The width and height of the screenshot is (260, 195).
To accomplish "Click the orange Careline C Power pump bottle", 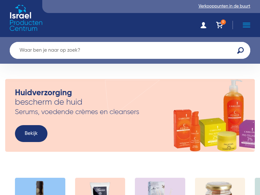I will click(x=234, y=106).
